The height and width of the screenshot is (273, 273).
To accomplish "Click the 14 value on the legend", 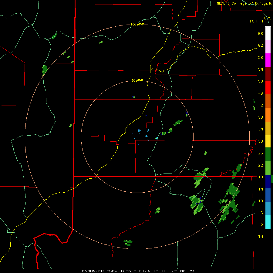I will 261,189.
